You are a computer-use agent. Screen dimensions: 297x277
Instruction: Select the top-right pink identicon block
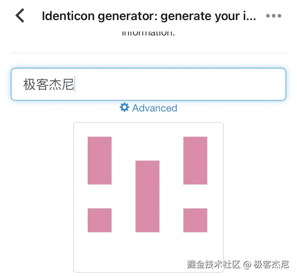(x=195, y=160)
